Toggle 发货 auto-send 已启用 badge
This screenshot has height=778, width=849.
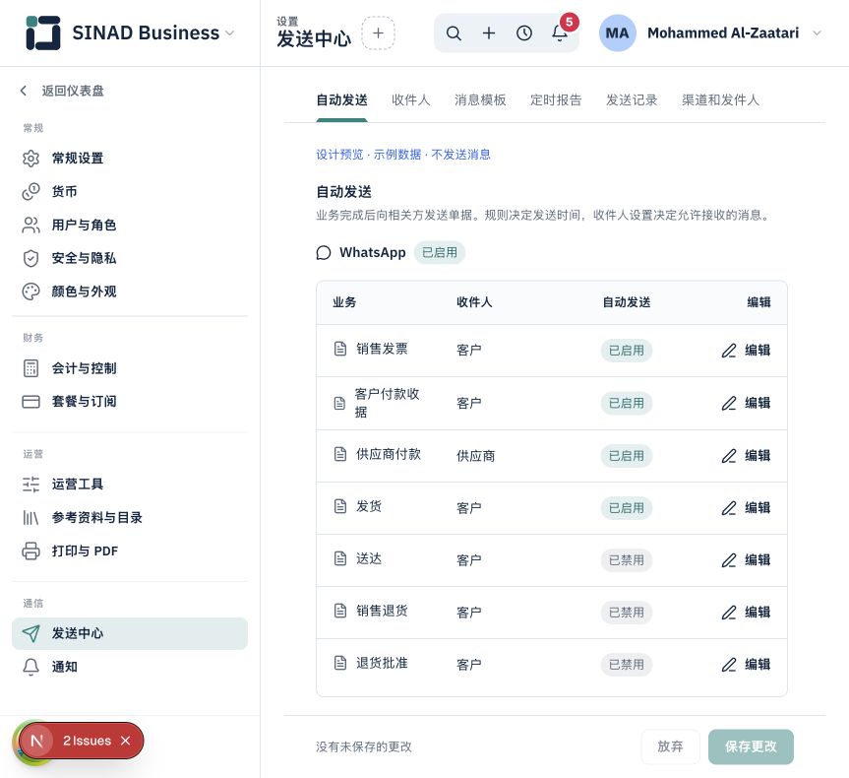point(627,508)
